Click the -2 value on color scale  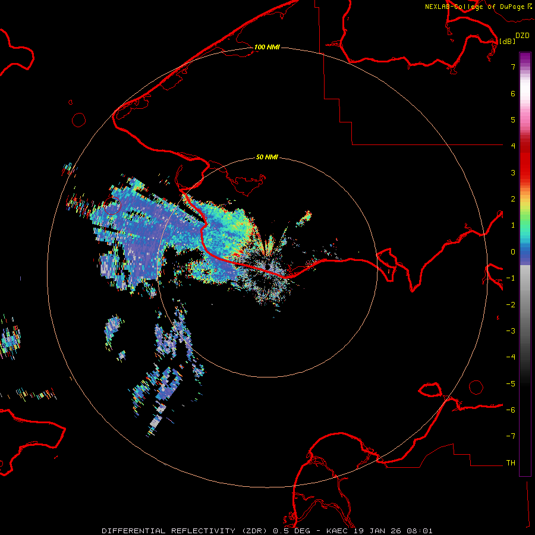click(511, 305)
